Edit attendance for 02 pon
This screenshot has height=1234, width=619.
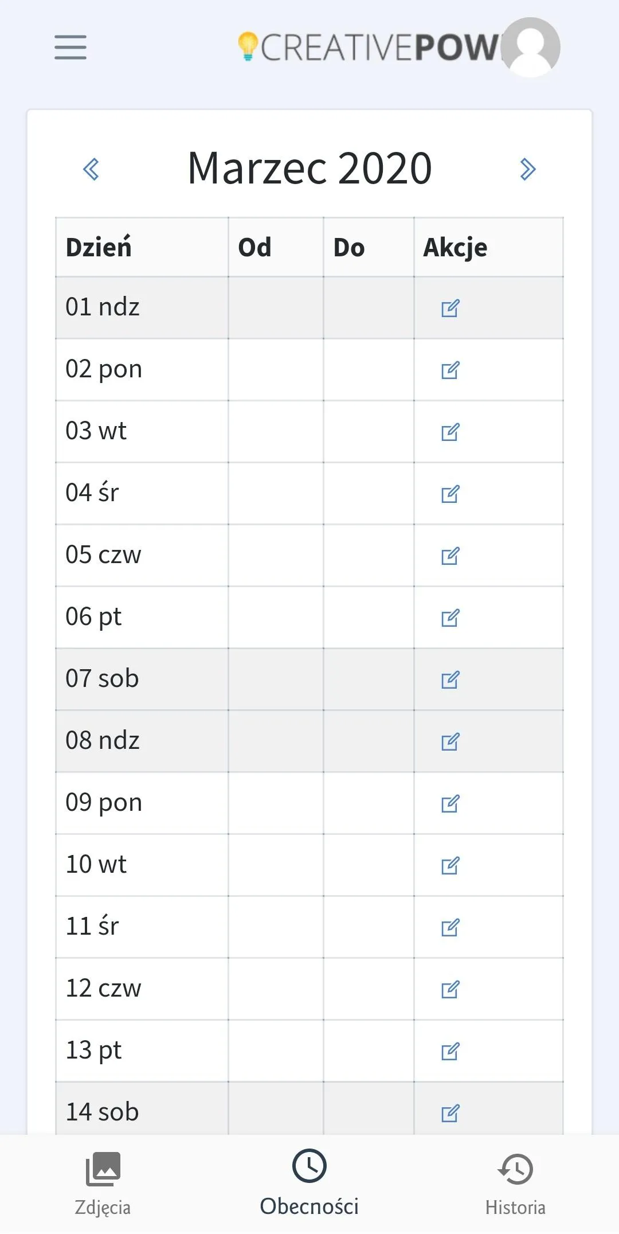pyautogui.click(x=450, y=370)
